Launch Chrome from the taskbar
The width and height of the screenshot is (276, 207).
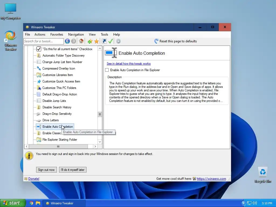click(31, 203)
